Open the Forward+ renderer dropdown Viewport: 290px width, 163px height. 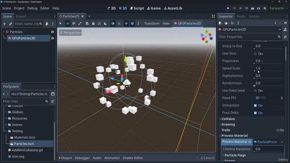[279, 8]
